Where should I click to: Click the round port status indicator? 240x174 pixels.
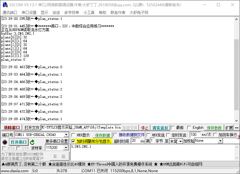pos(5,142)
